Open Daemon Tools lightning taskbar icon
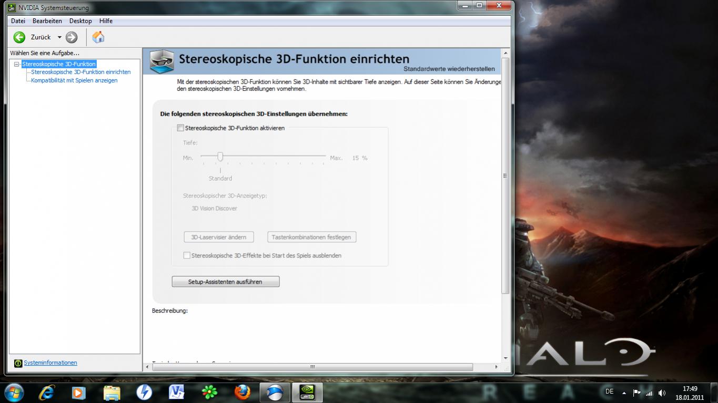The height and width of the screenshot is (403, 718). 144,392
